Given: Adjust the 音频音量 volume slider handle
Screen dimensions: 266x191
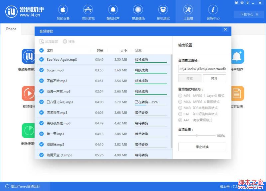Looking at the screenshot, I should [x=197, y=136].
